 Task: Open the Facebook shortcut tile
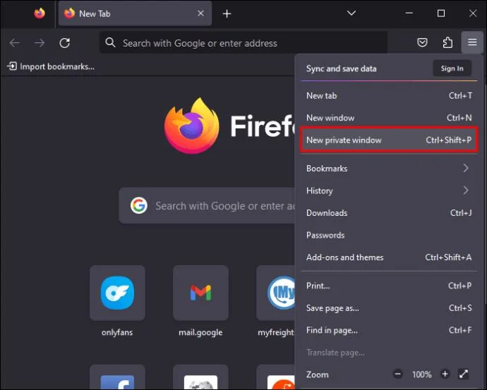(117, 377)
